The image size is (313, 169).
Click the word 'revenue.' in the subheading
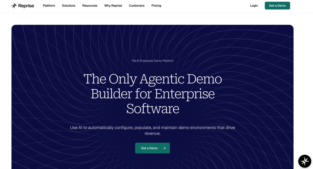point(152,133)
